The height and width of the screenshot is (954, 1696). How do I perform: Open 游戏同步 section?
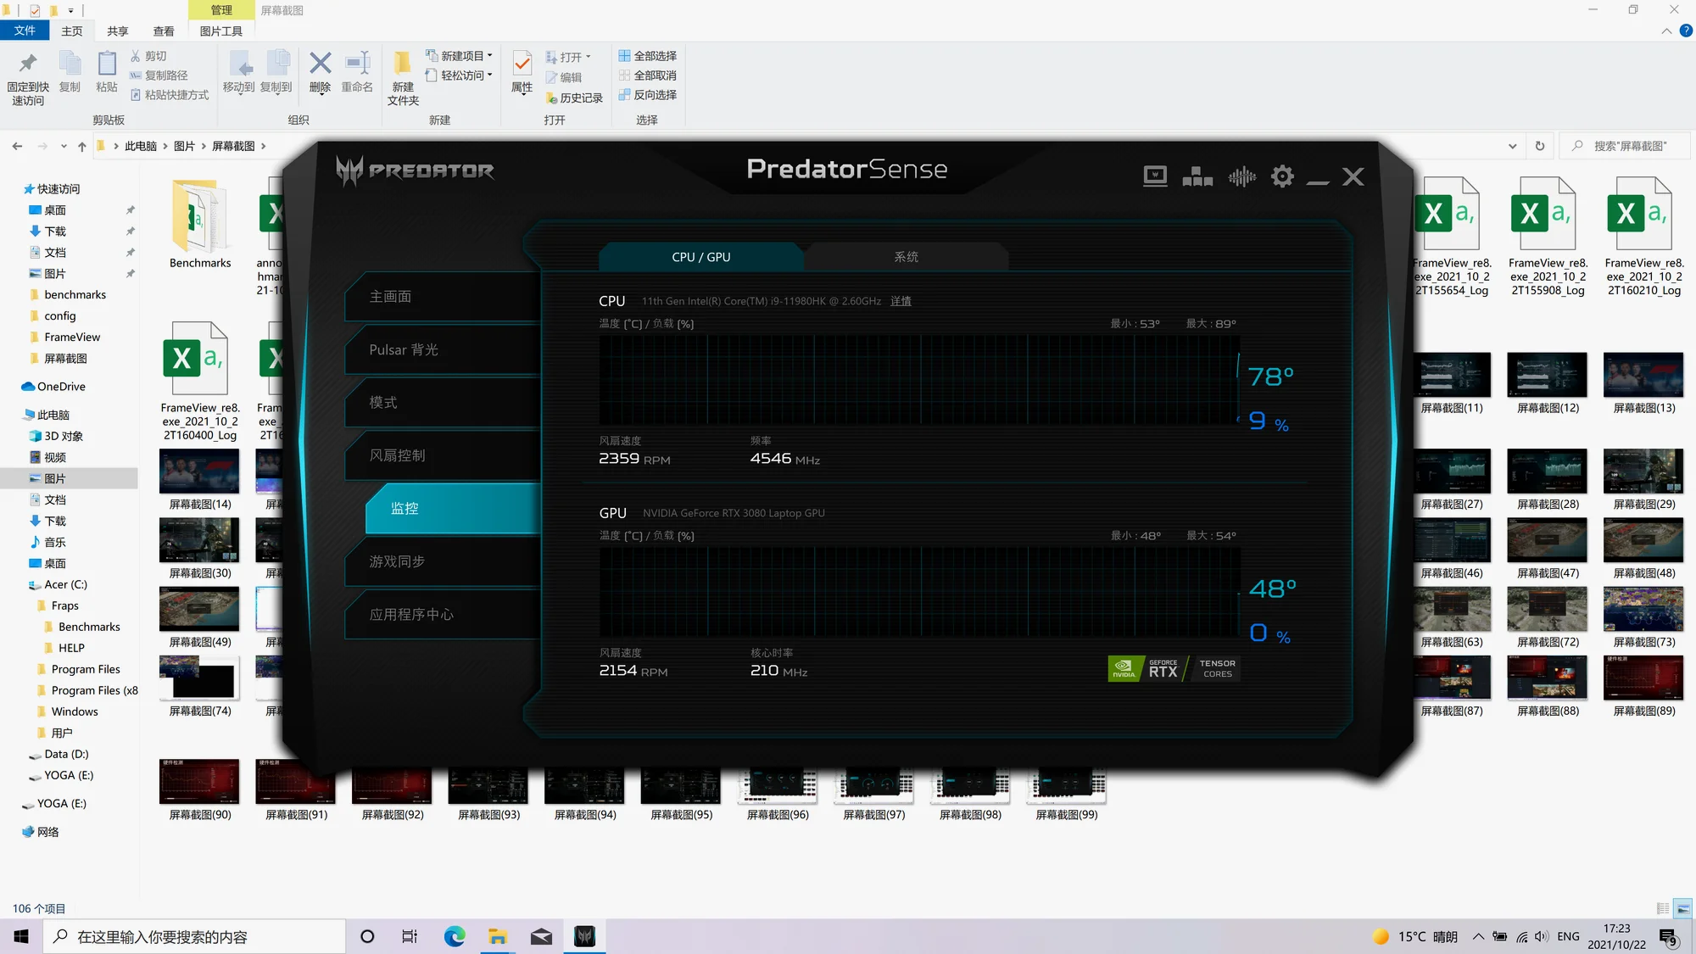pos(443,561)
